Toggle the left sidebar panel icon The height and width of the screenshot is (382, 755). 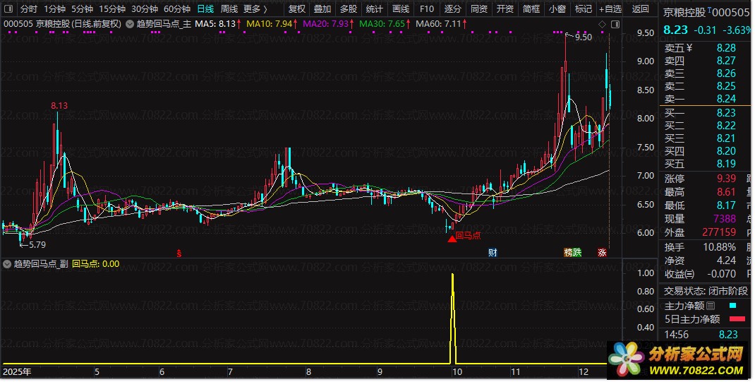pos(8,9)
